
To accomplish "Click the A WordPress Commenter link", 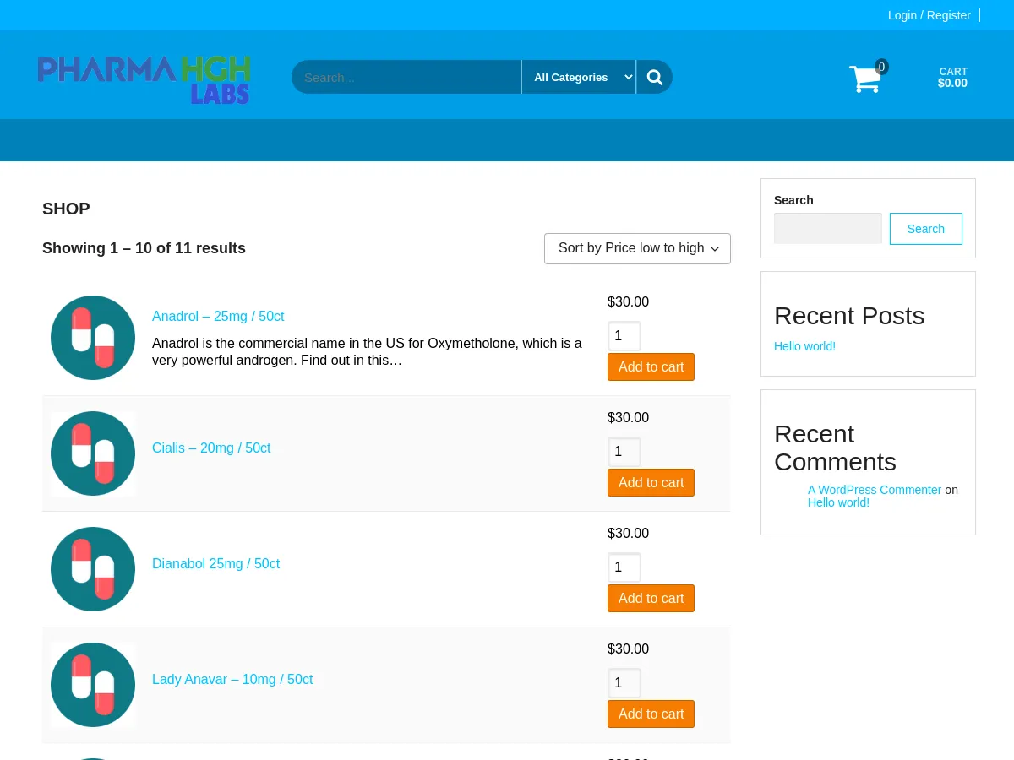I will 875,490.
